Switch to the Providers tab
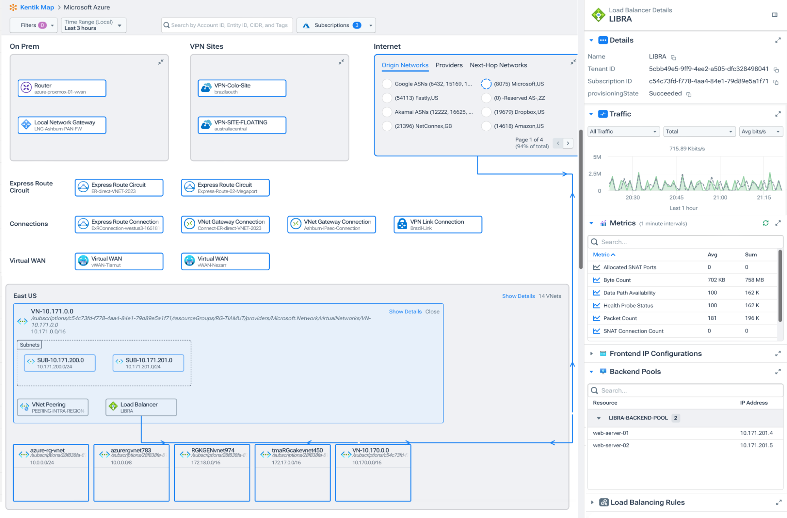The height and width of the screenshot is (518, 787). coord(449,65)
